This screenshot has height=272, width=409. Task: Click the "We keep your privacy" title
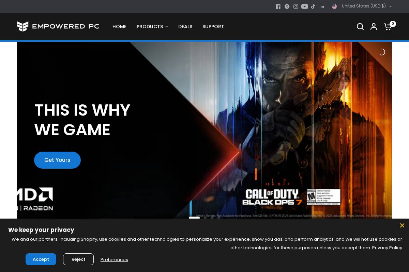[41, 230]
